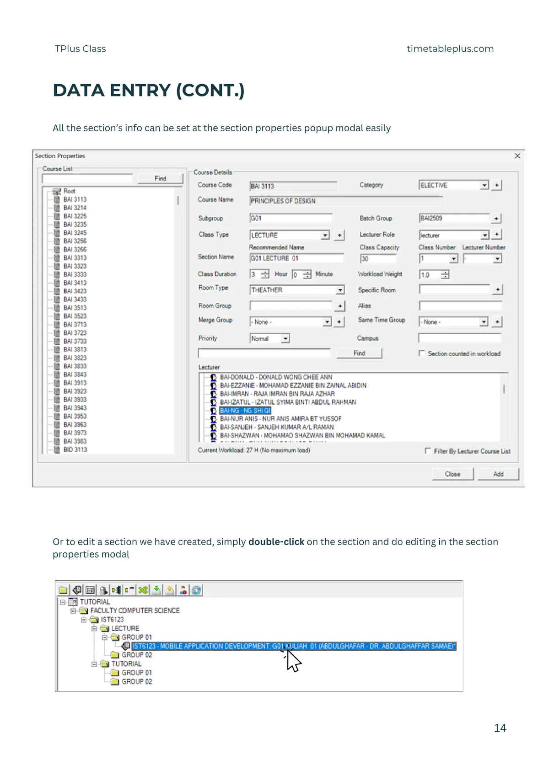Click the plus button next to Merge Group
The height and width of the screenshot is (776, 549).
coord(339,322)
